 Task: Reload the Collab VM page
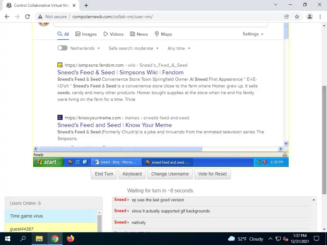tap(27, 17)
